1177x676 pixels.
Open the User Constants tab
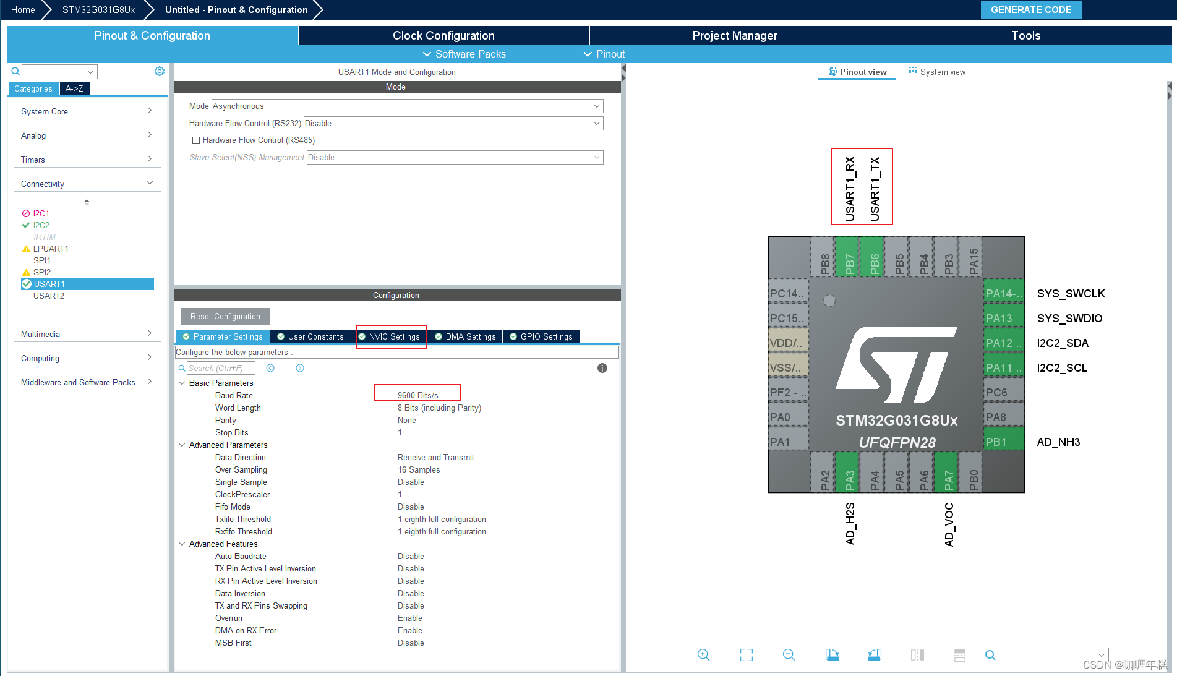pos(310,336)
